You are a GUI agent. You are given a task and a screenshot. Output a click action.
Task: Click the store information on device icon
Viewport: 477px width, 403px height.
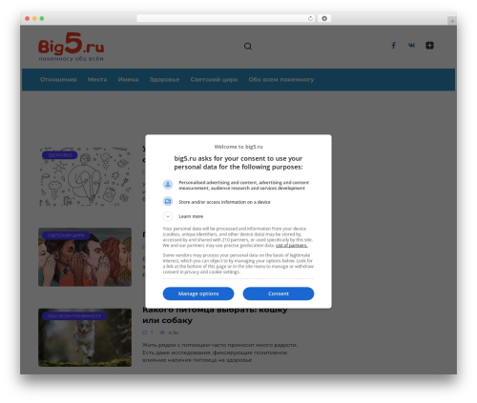click(x=168, y=201)
